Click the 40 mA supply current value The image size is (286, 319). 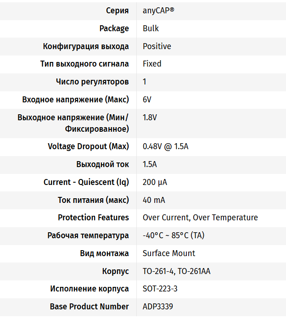click(154, 200)
